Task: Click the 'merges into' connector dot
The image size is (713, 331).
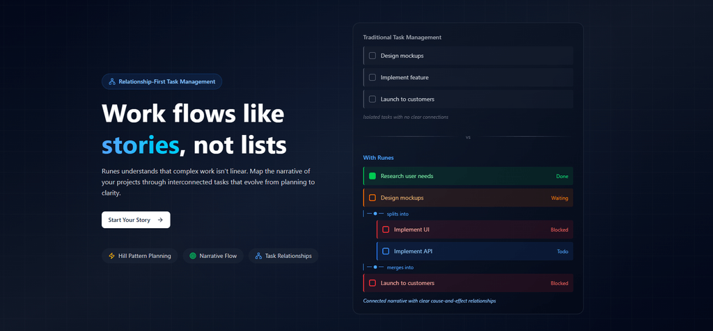Action: tap(375, 267)
